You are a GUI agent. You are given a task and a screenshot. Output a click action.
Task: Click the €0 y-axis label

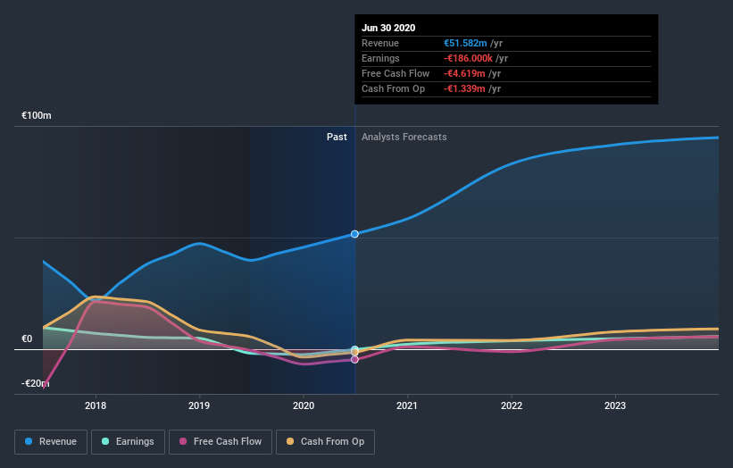[27, 339]
